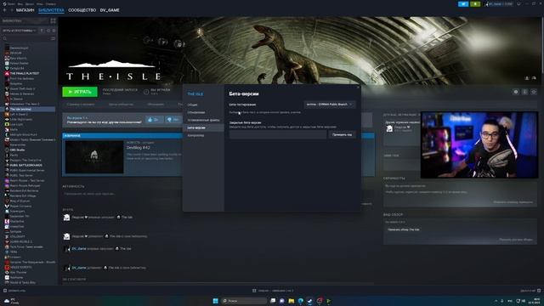Open the СООБЩЕСТВО (Community) tab

82,10
